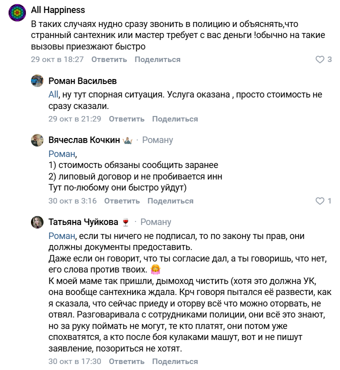Share the All Happiness comment
This screenshot has width=340, height=370.
point(157,59)
